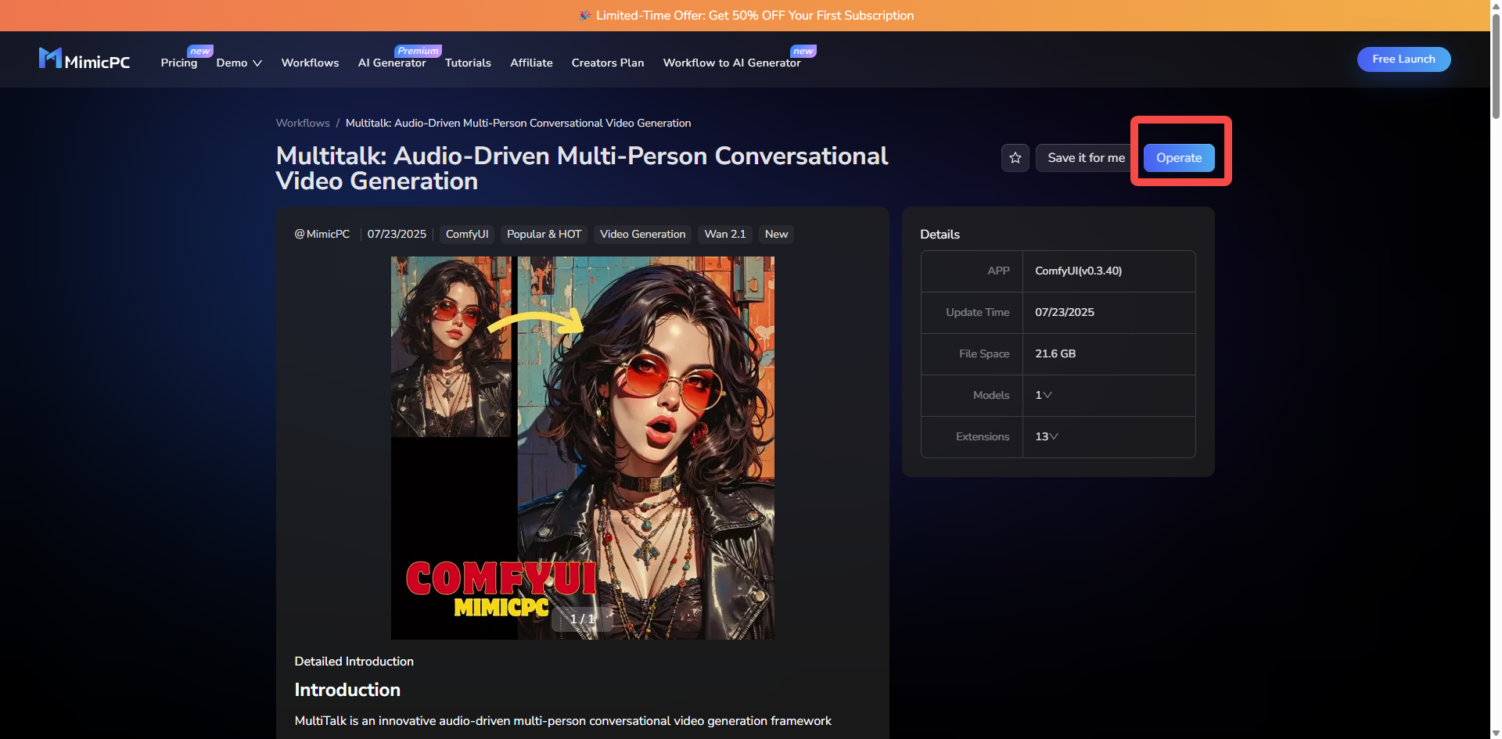Expand the Demo dropdown menu
1502x739 pixels.
(x=239, y=63)
